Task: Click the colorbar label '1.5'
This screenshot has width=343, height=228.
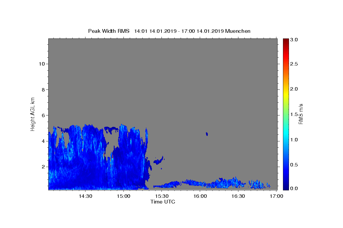Action: click(294, 114)
